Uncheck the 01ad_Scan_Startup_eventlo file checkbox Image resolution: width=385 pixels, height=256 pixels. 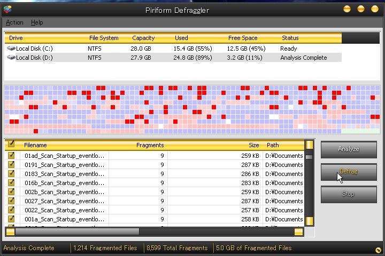point(11,155)
